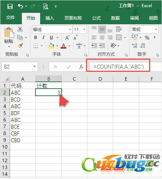Open the 文件 File tab
The height and width of the screenshot is (179, 162).
point(10,18)
